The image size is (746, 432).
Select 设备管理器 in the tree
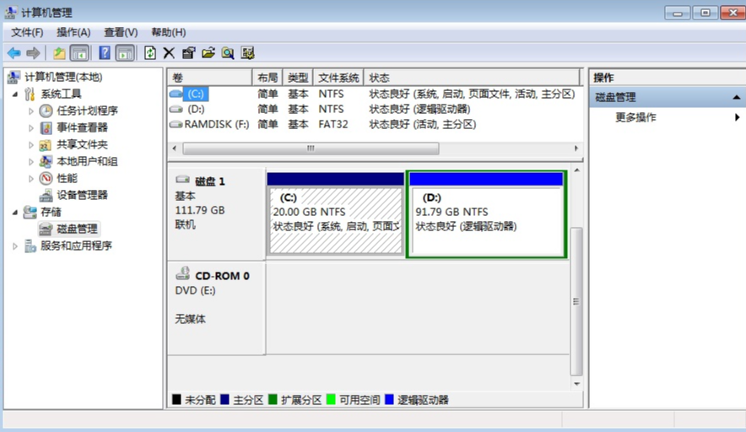(82, 195)
